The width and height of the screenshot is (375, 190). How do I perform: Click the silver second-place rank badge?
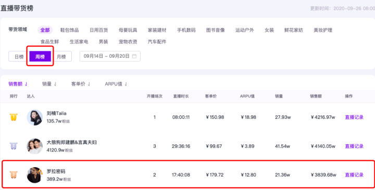point(14,146)
